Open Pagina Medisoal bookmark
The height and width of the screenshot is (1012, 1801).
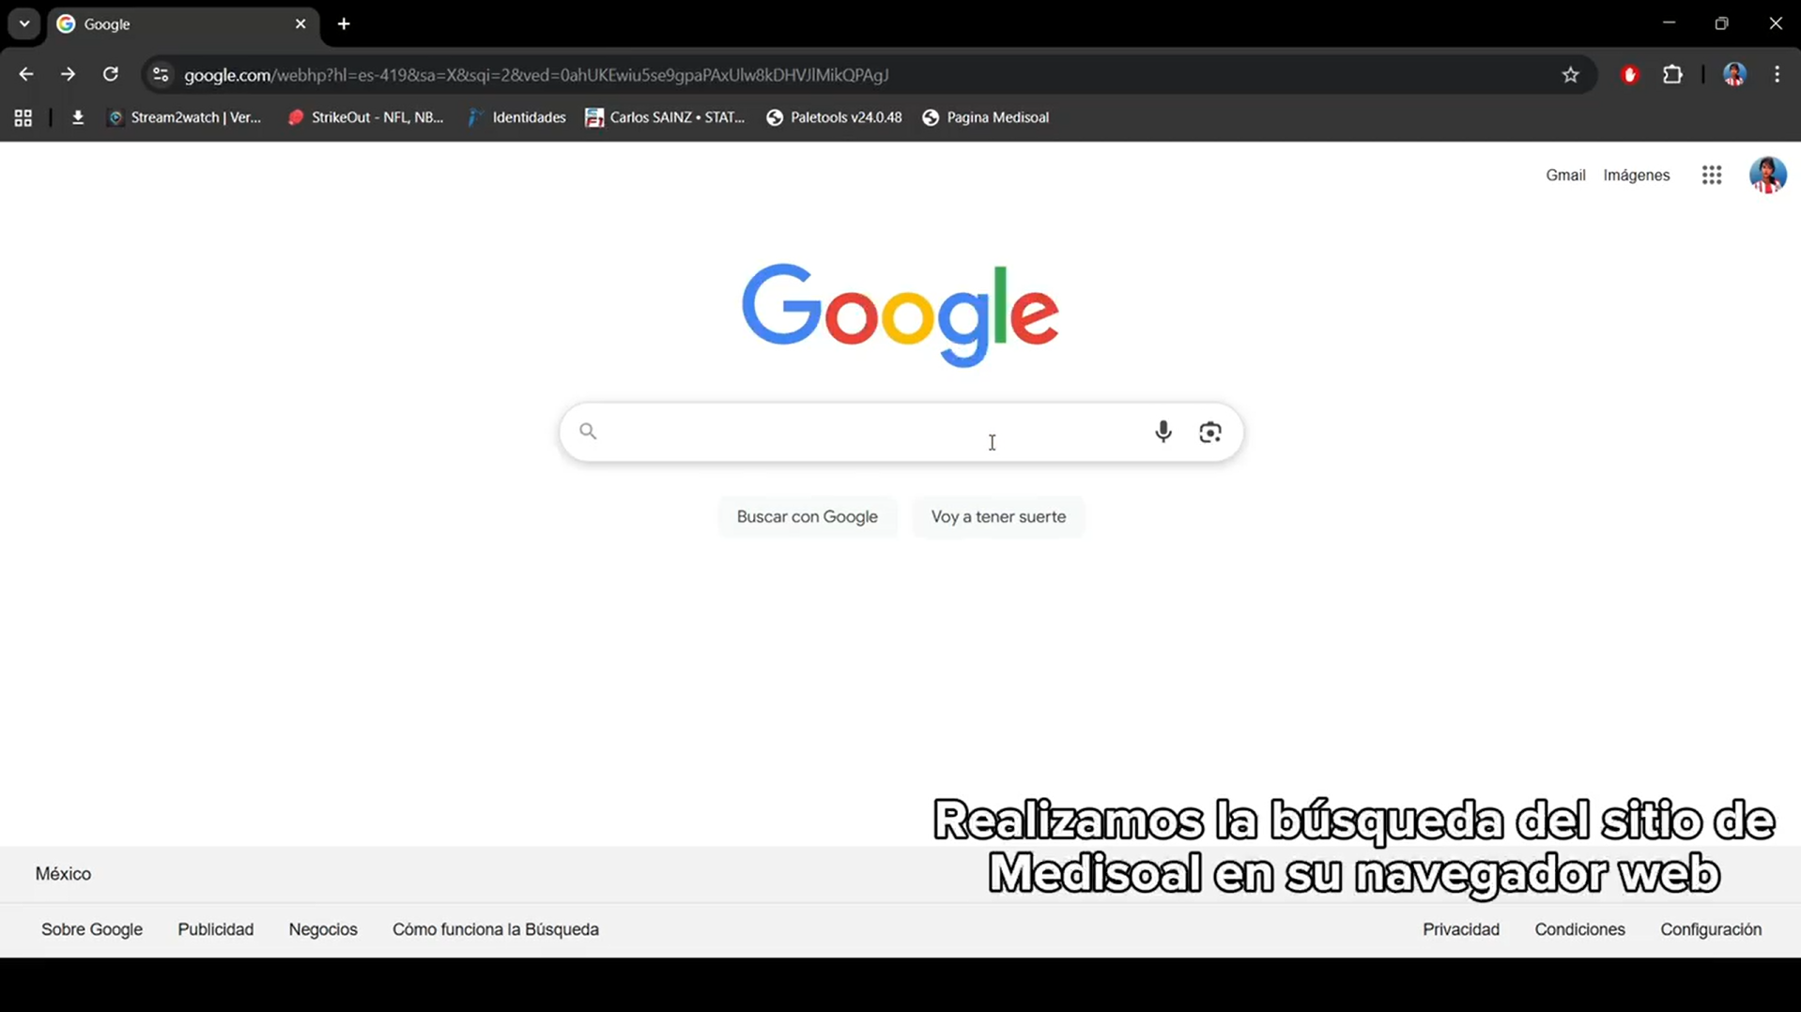(986, 117)
